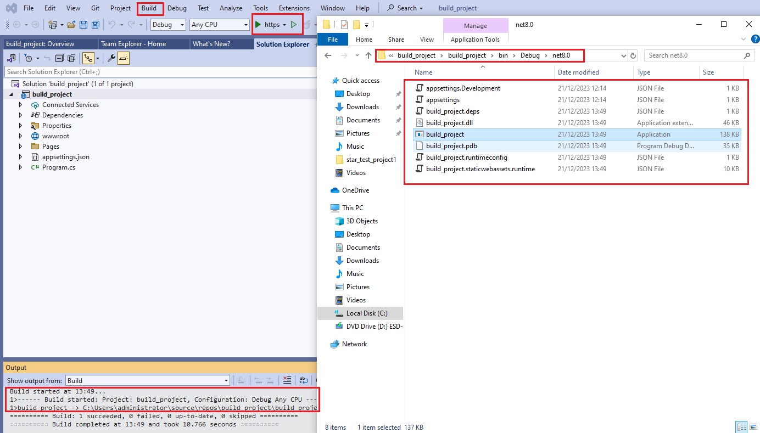The image size is (760, 433).
Task: Open the View tab in File Explorer ribbon
Action: 427,40
